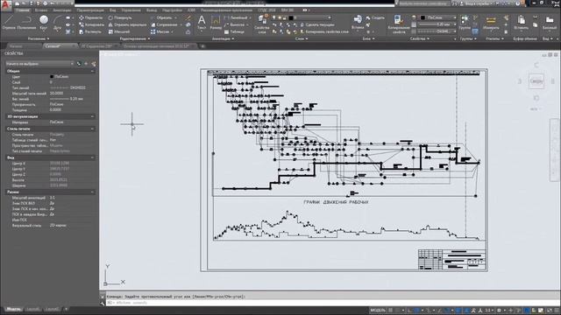Collapse the Вид properties section

click(x=92, y=157)
